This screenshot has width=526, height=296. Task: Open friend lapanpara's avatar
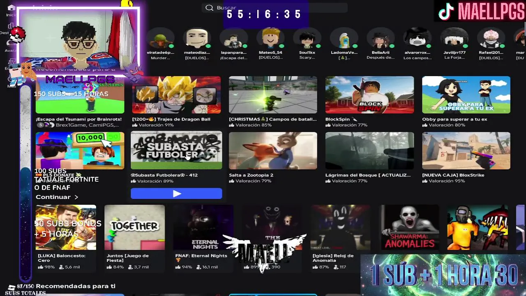pyautogui.click(x=233, y=39)
